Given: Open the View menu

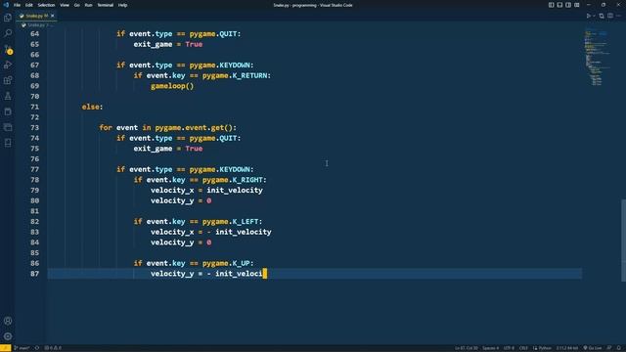Looking at the screenshot, I should pyautogui.click(x=65, y=5).
